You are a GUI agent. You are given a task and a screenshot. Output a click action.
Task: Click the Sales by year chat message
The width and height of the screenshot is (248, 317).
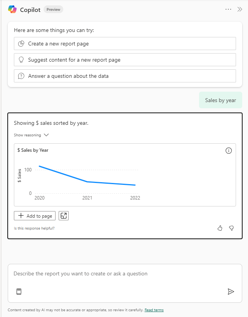(220, 100)
